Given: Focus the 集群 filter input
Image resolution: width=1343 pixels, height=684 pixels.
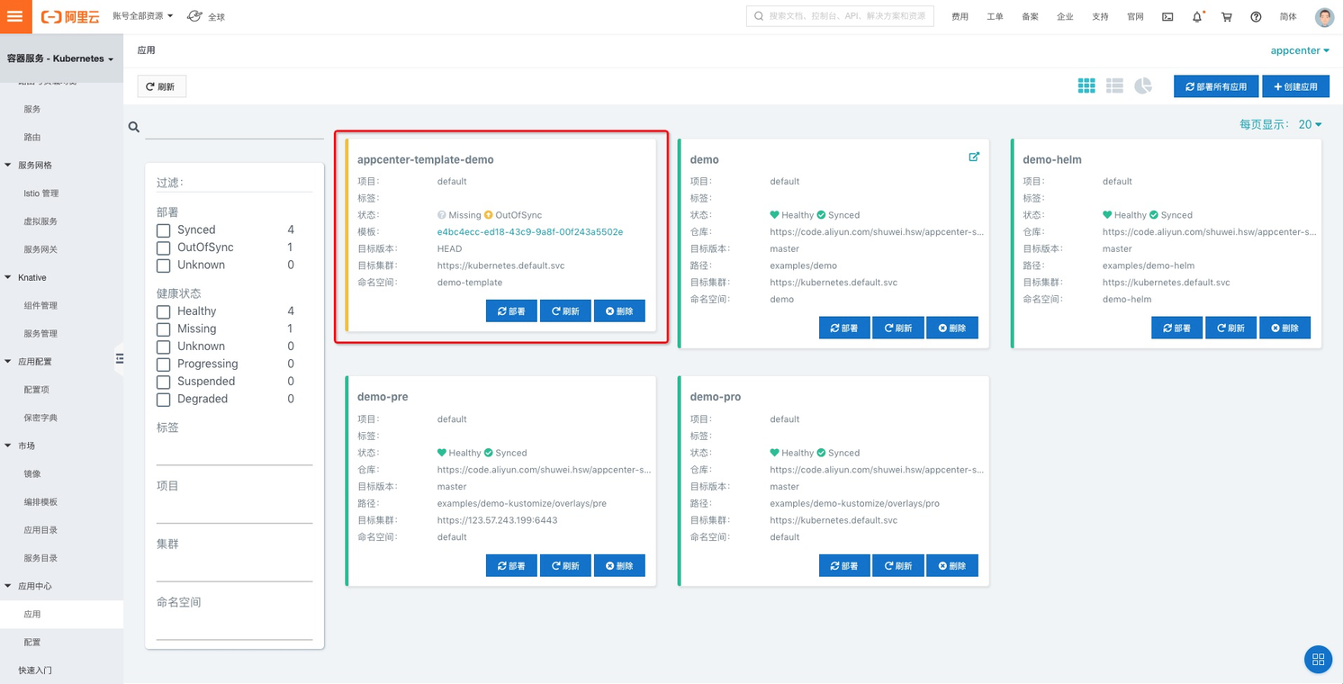Looking at the screenshot, I should [x=235, y=570].
